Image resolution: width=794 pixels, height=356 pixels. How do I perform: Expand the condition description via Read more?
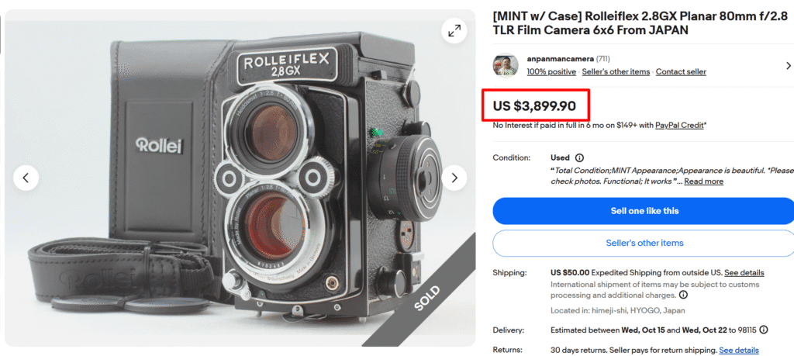[703, 181]
